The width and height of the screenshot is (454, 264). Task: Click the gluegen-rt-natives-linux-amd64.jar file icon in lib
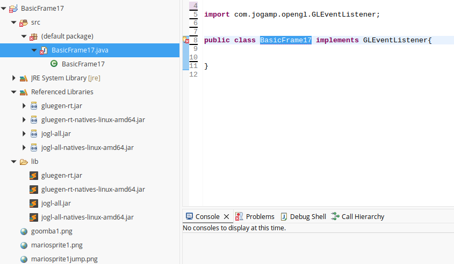click(x=34, y=189)
